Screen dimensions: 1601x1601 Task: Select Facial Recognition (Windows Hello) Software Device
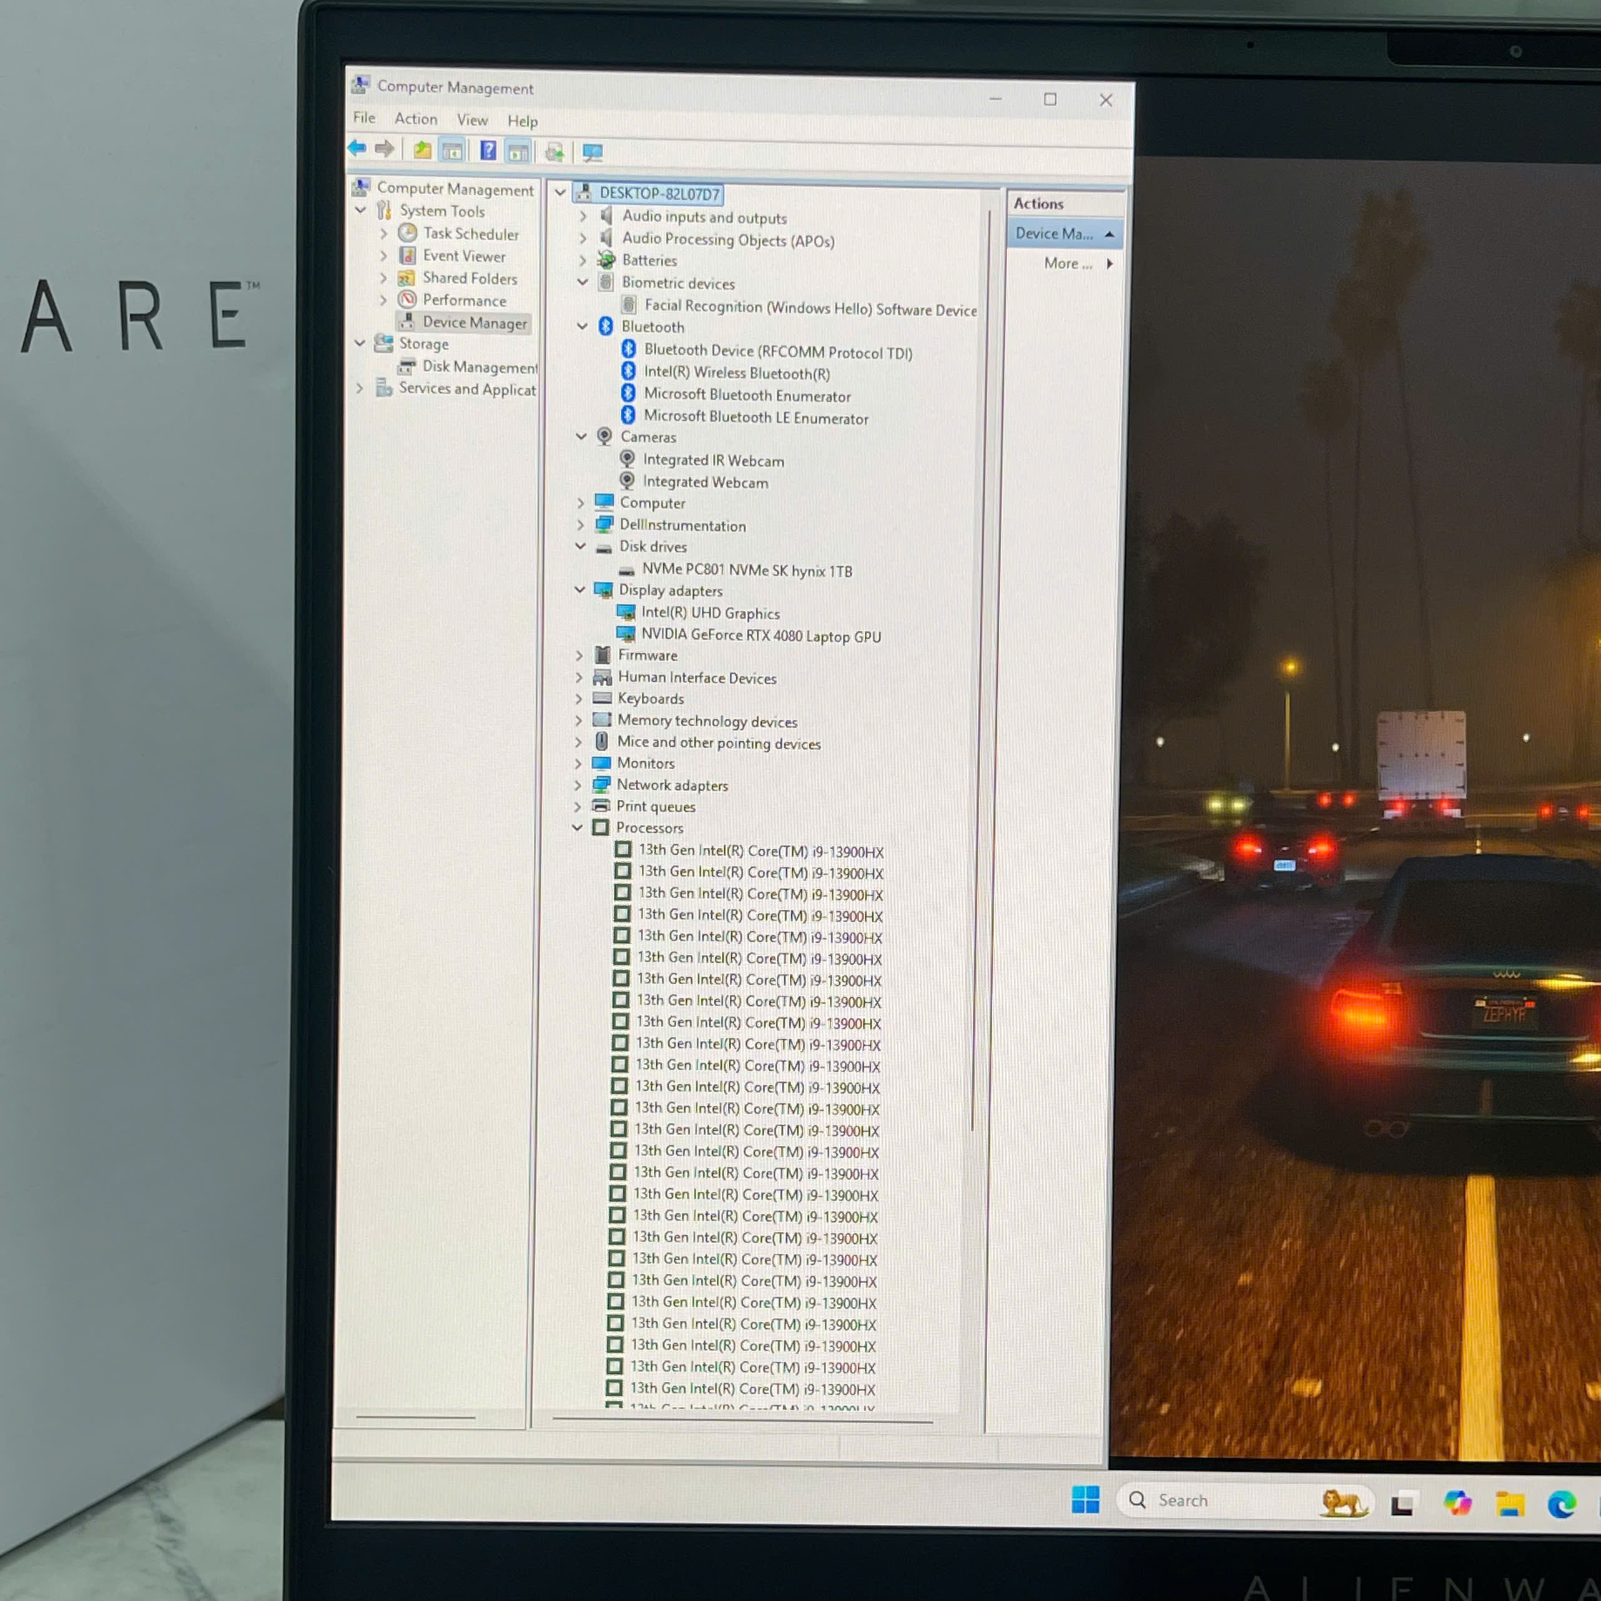tap(810, 308)
